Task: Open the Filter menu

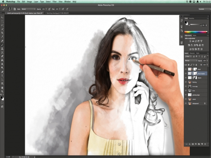Action: (x=54, y=2)
